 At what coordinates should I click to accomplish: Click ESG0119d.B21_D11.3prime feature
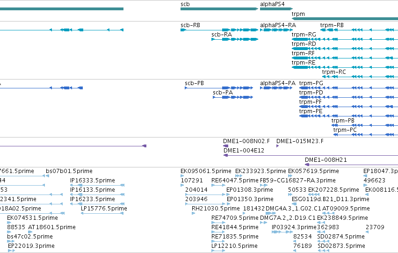pos(294,204)
